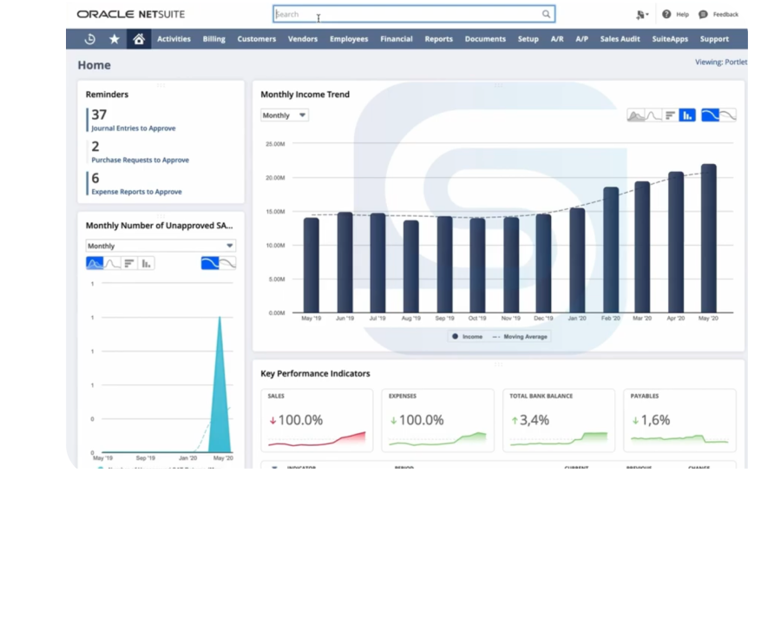Select line chart type in Income Trend
Viewport: 781px width, 618px height.
pyautogui.click(x=653, y=115)
